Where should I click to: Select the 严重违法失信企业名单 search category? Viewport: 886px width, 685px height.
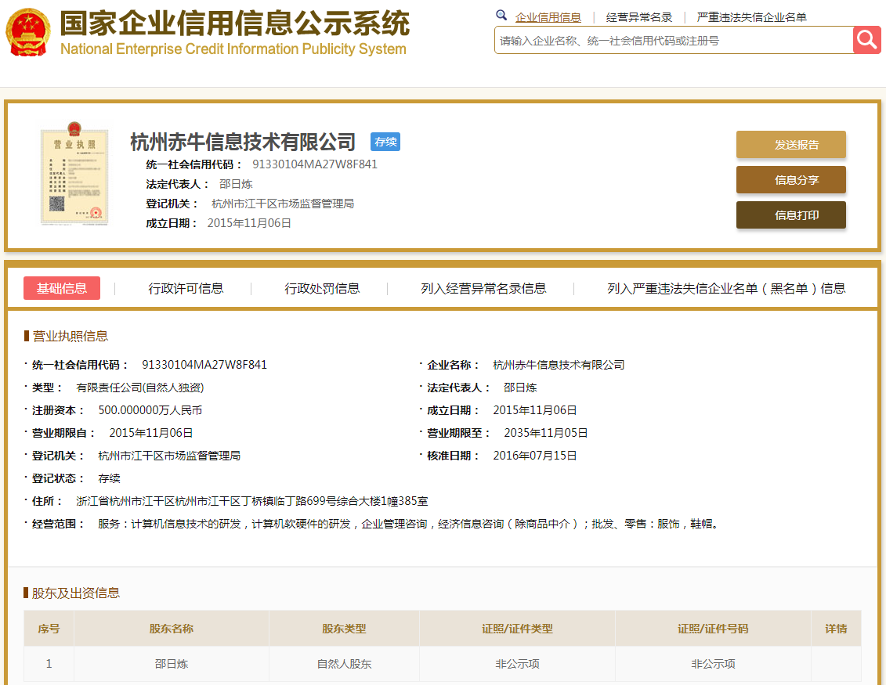click(x=751, y=17)
